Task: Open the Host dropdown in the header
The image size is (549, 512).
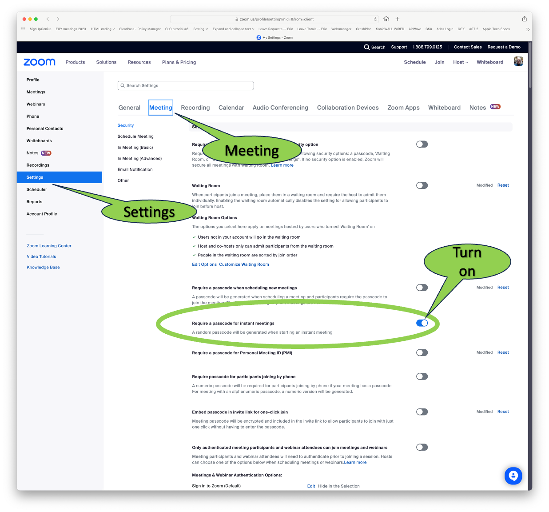Action: [461, 62]
